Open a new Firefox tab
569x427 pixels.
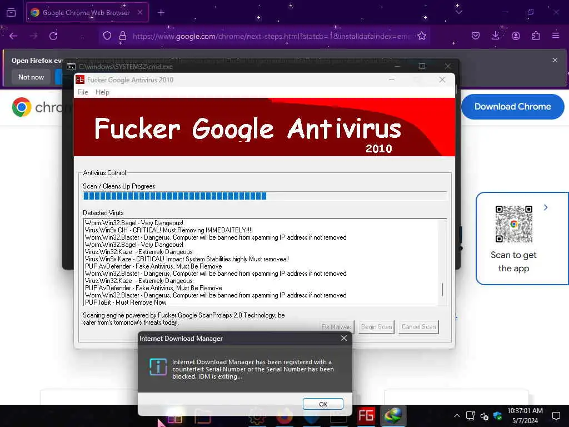tap(161, 13)
